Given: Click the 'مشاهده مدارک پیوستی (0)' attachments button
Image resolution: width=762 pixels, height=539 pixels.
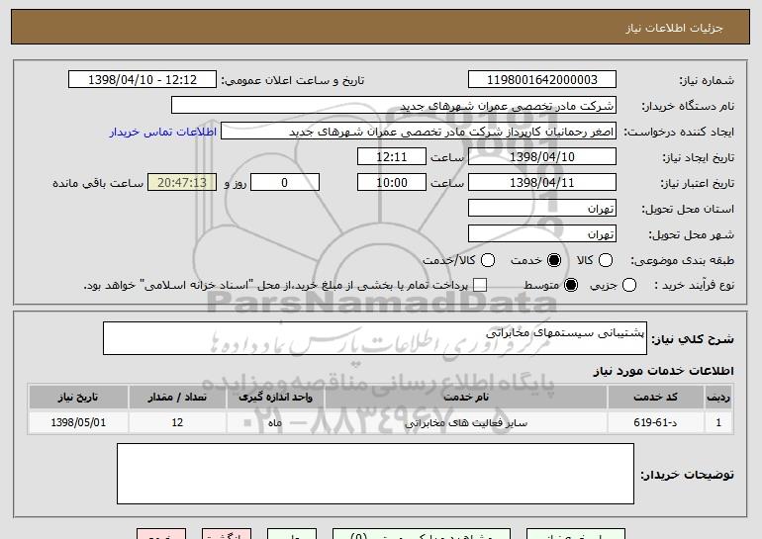Looking at the screenshot, I should [x=422, y=534].
